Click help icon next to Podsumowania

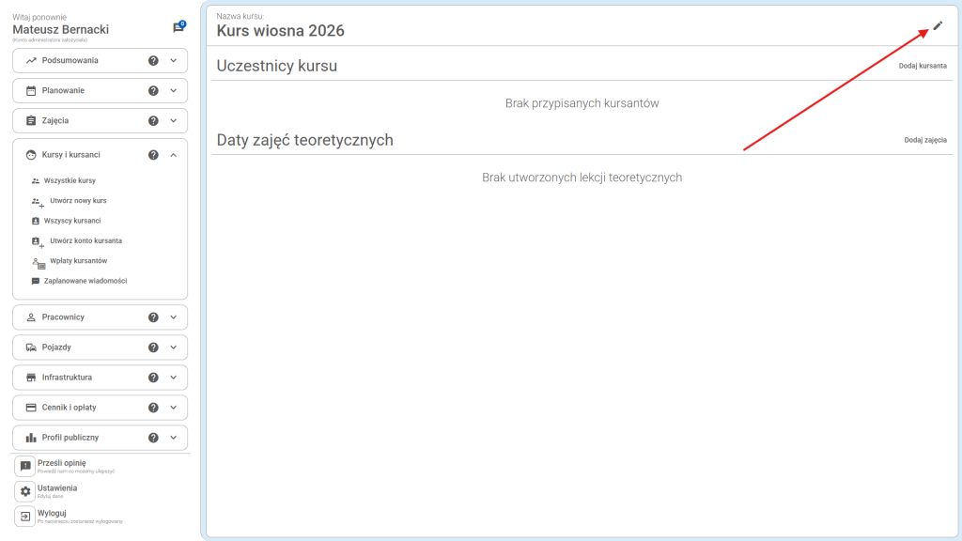(x=153, y=61)
